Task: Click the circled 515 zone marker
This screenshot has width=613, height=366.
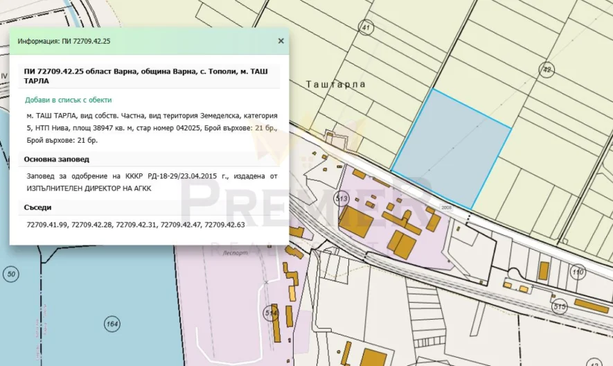Action: click(560, 306)
